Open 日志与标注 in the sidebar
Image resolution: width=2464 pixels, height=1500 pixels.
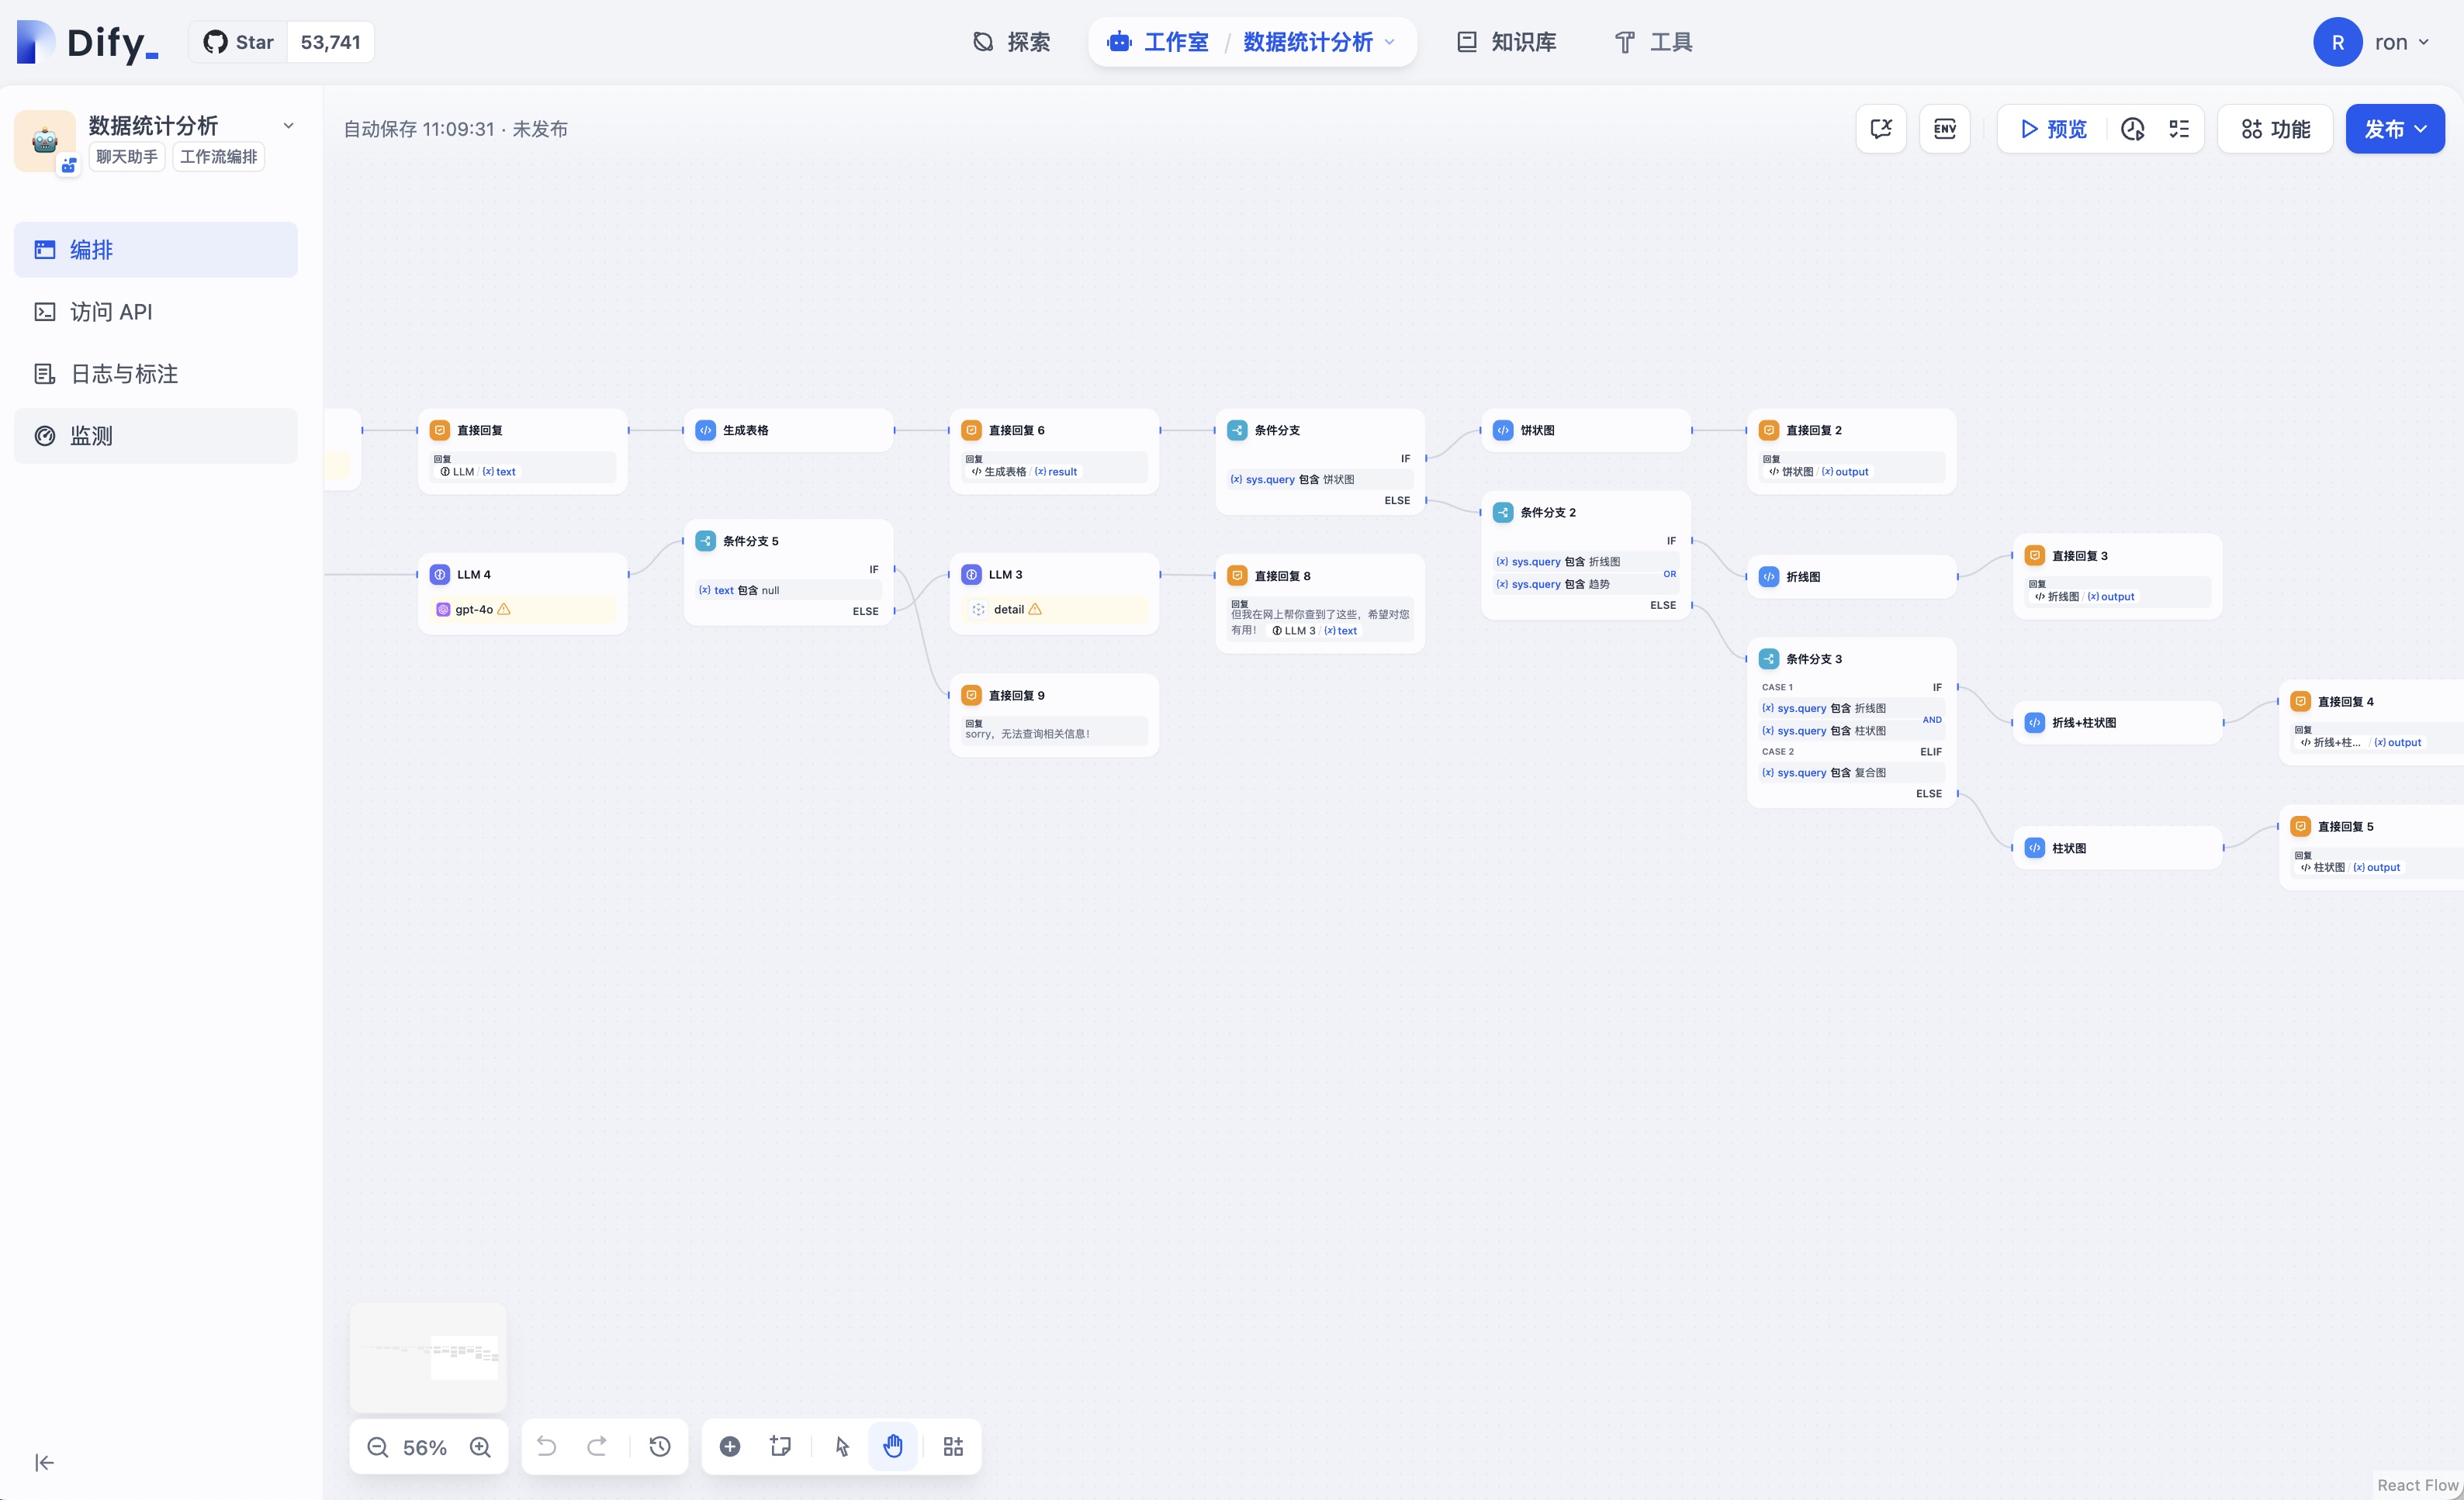tap(124, 374)
